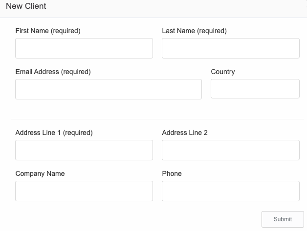The width and height of the screenshot is (307, 231).
Task: Click the Address Line 2 label
Action: (185, 133)
